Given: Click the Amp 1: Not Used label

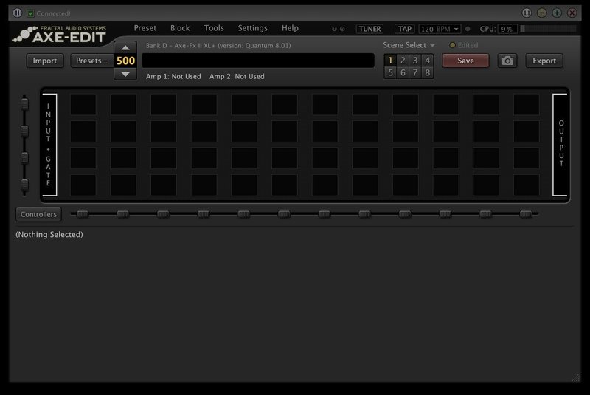Looking at the screenshot, I should pos(173,77).
